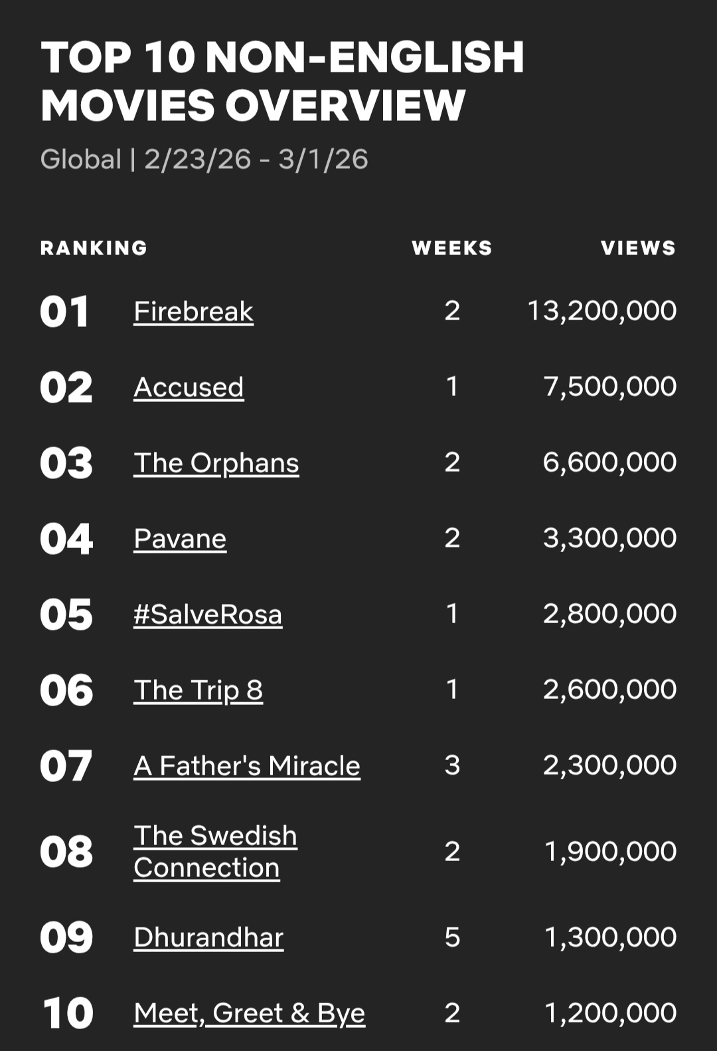Open the Accused movie link
The height and width of the screenshot is (1051, 717).
tap(189, 387)
